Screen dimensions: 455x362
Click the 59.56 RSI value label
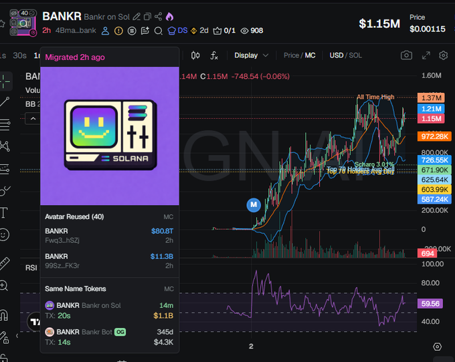click(x=430, y=303)
